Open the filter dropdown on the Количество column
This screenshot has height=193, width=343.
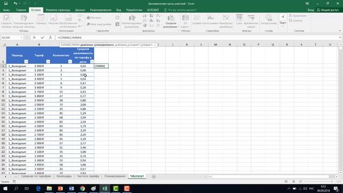(70, 62)
